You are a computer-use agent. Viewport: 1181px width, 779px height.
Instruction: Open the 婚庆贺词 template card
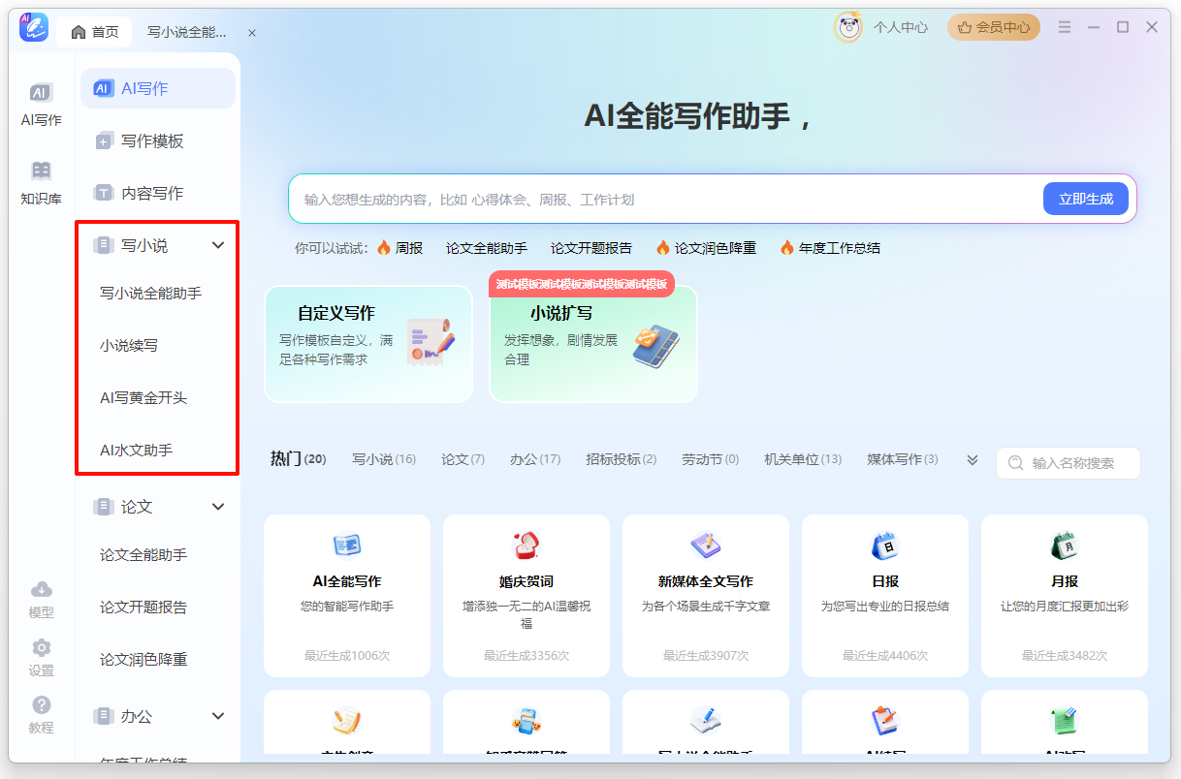click(x=526, y=595)
